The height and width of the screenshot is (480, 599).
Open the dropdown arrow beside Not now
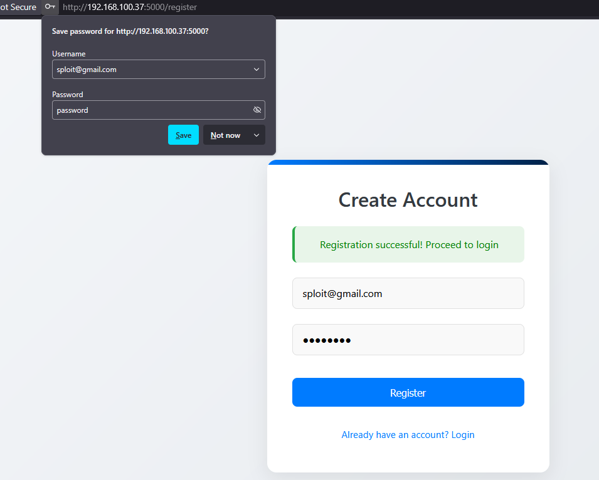[256, 135]
